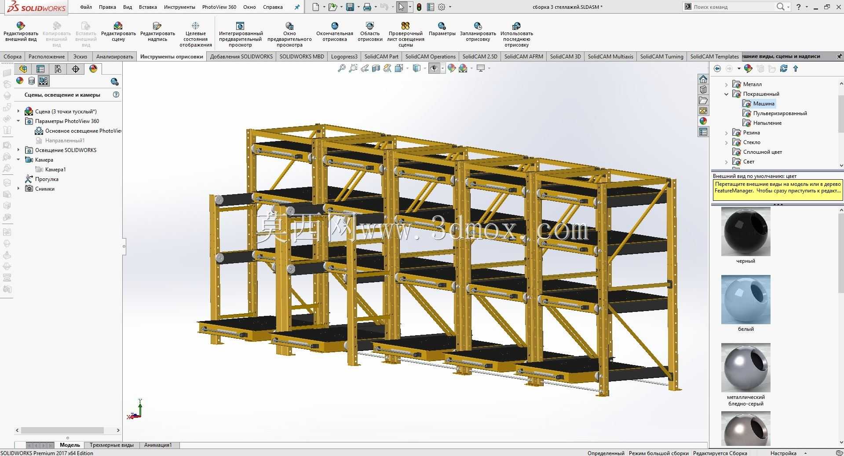Collapse the Камера tree node
Viewport: 844px width, 456px height.
pyautogui.click(x=18, y=160)
